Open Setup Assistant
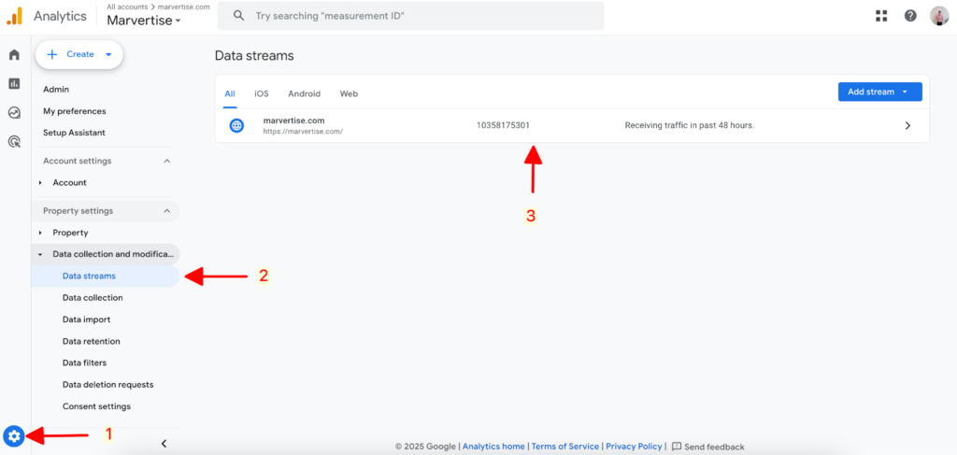The height and width of the screenshot is (455, 957). (x=74, y=133)
